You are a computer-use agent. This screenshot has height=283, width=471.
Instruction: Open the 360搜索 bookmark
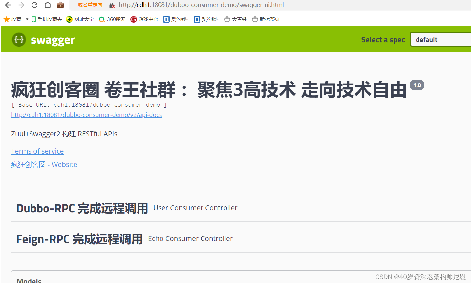pyautogui.click(x=112, y=19)
